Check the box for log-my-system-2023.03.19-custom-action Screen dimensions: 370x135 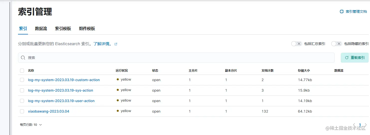click(22, 80)
